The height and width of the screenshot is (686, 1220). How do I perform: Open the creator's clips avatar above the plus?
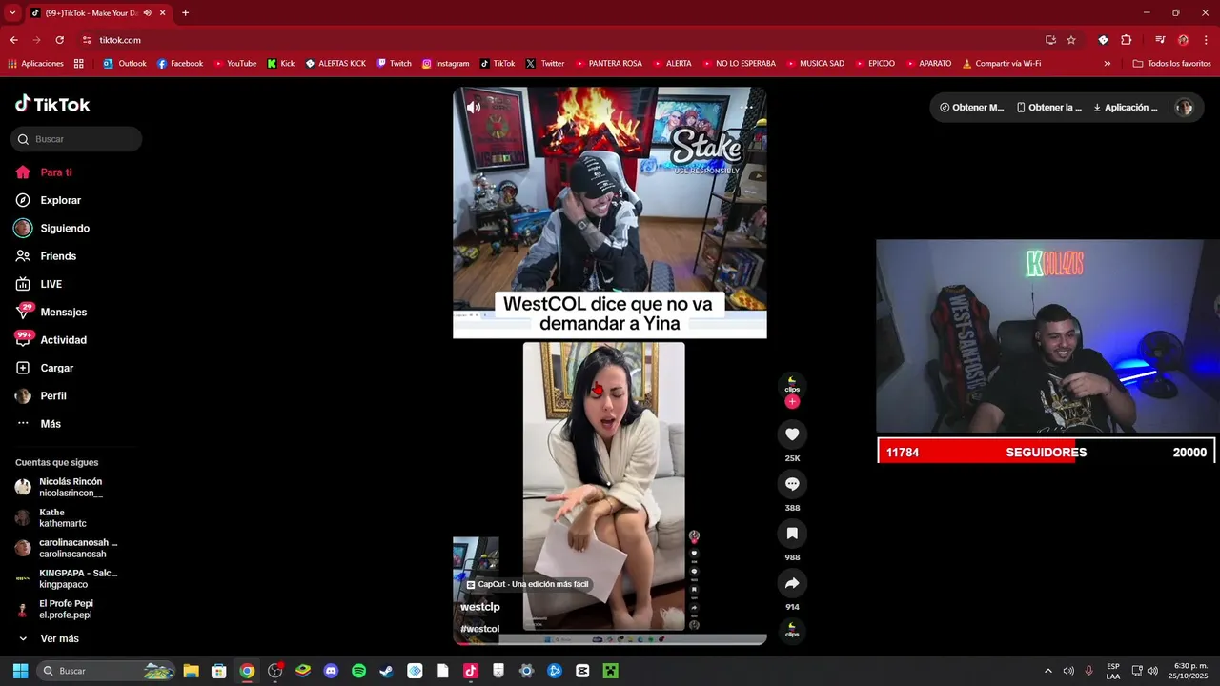pos(792,385)
